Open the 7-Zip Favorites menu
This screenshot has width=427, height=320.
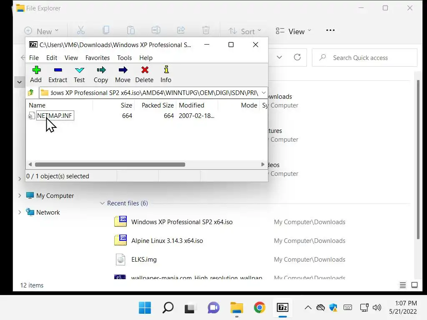point(98,57)
